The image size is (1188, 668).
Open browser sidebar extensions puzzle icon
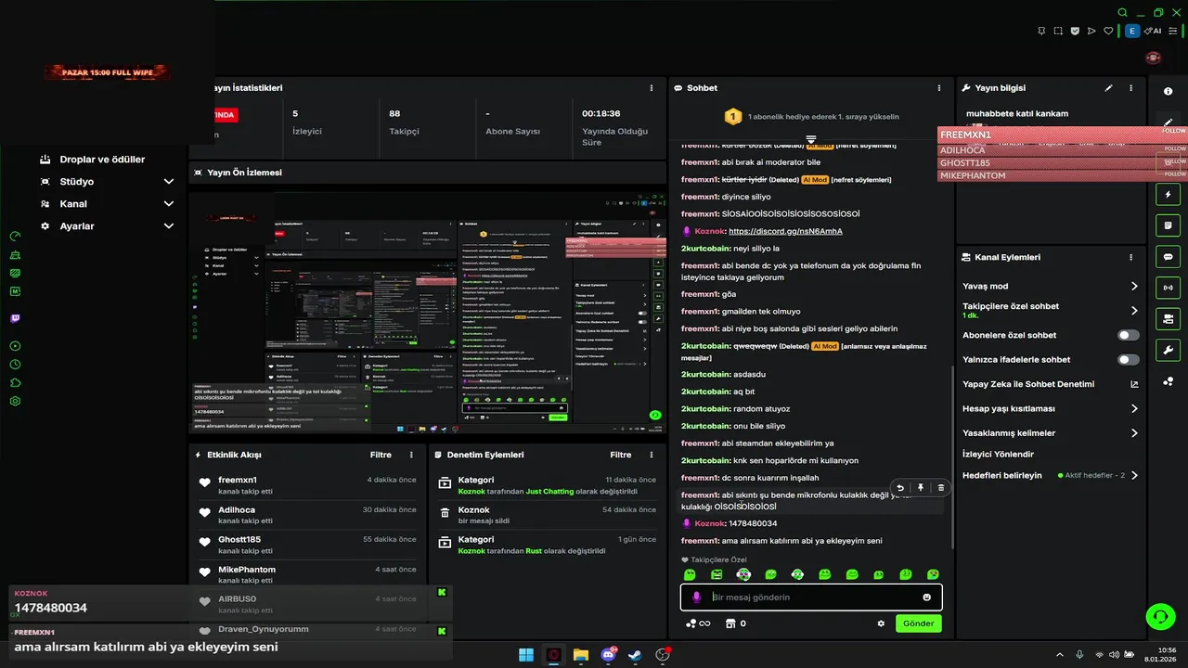15,382
